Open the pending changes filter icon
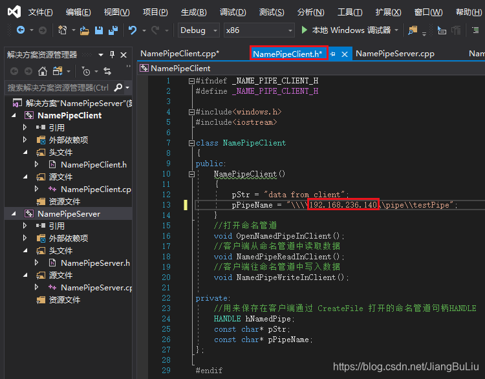 [x=86, y=72]
